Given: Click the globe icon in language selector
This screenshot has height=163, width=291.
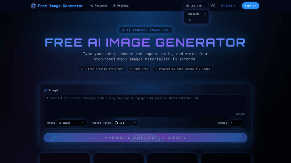Looking at the screenshot, I should point(188,6).
